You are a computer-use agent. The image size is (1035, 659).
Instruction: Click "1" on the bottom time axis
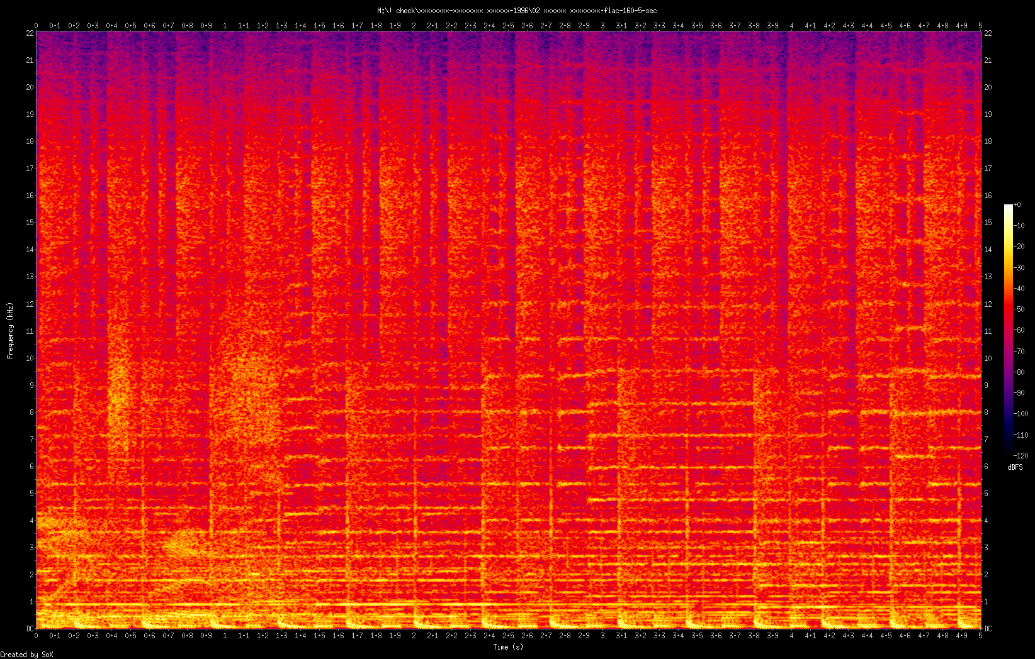tap(225, 636)
